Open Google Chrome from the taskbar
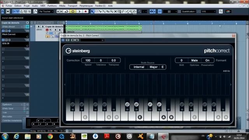 (50, 136)
